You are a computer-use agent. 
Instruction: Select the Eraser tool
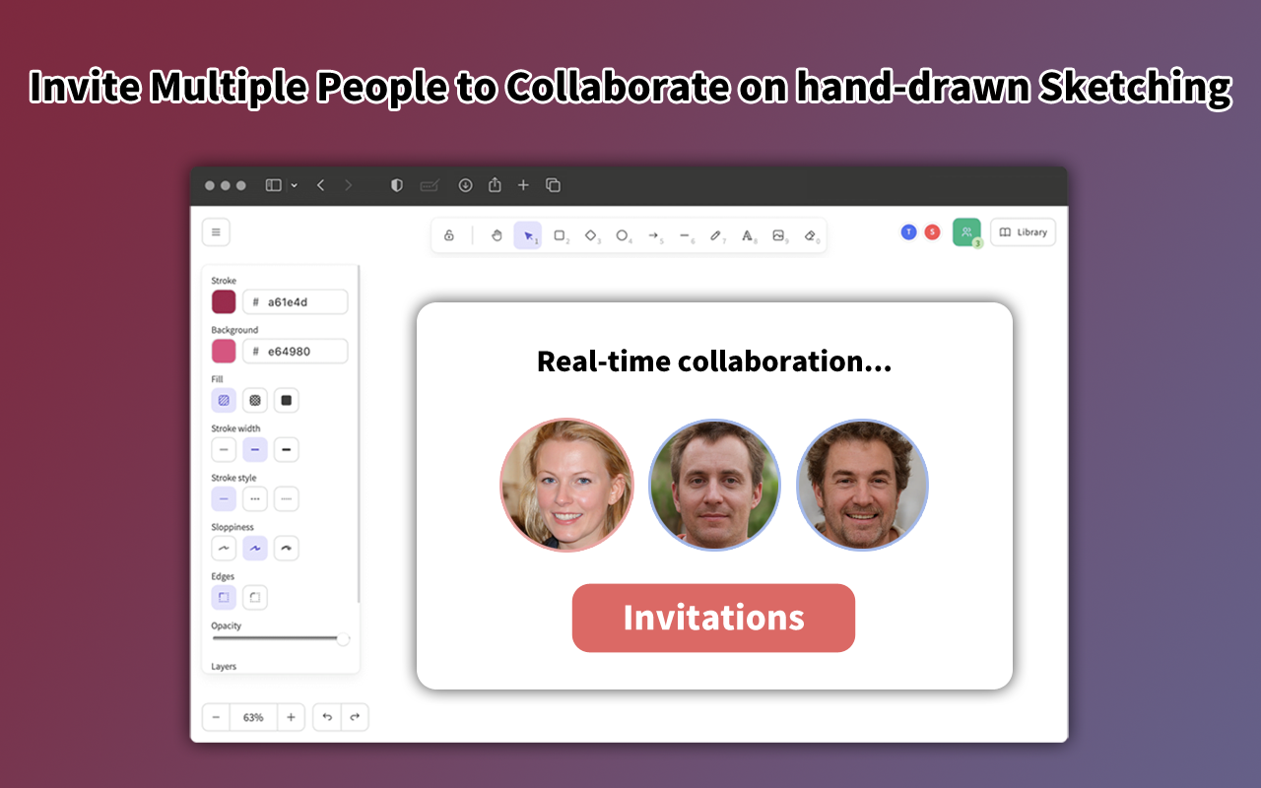(810, 235)
